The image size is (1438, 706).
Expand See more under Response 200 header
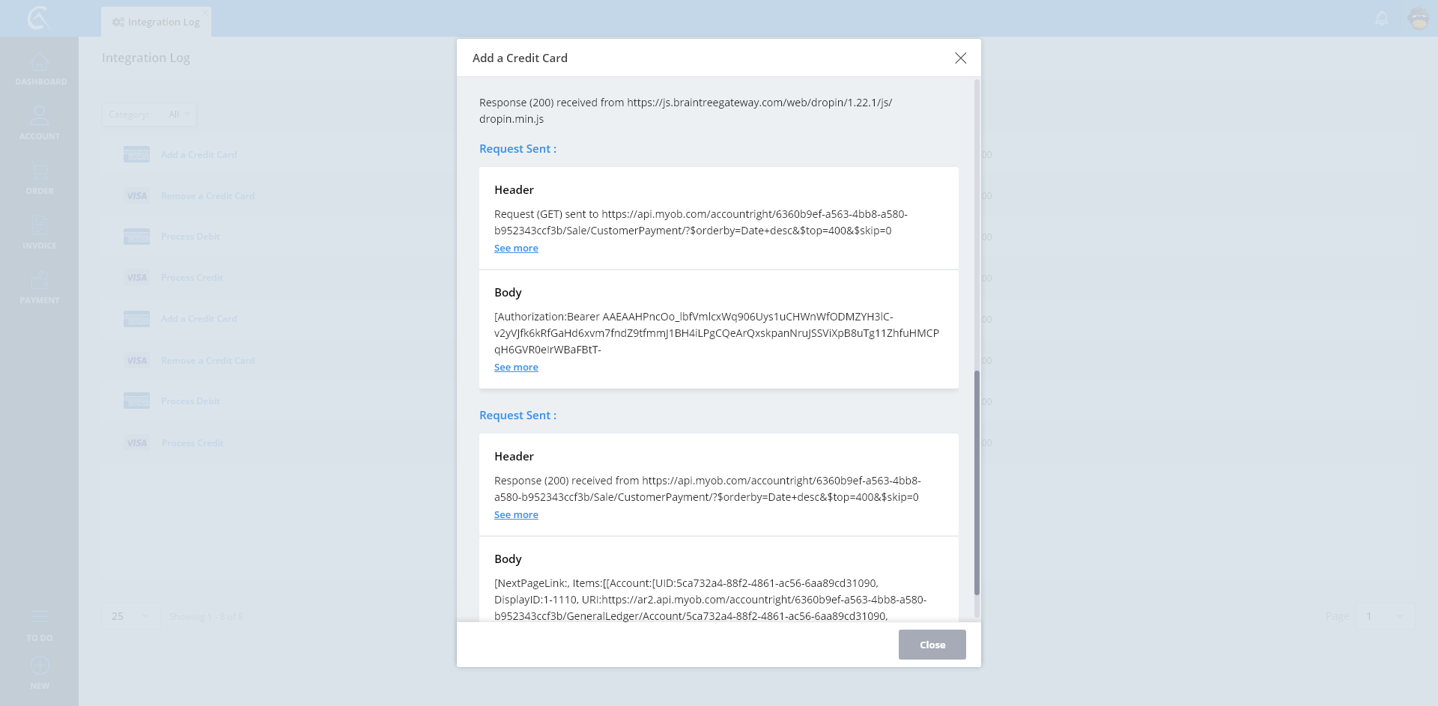click(x=516, y=515)
